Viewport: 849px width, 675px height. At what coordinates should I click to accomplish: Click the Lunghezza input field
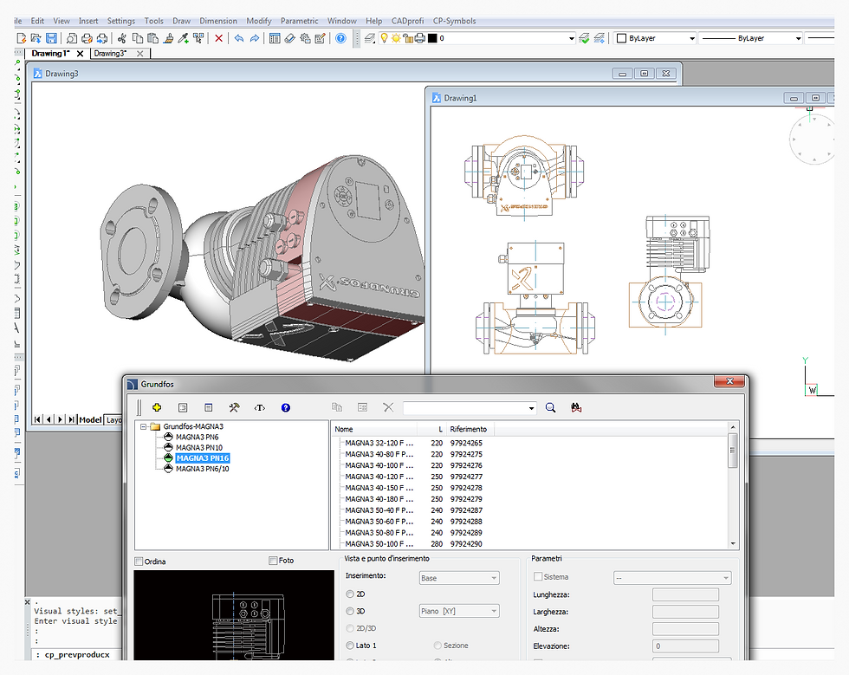coord(685,594)
